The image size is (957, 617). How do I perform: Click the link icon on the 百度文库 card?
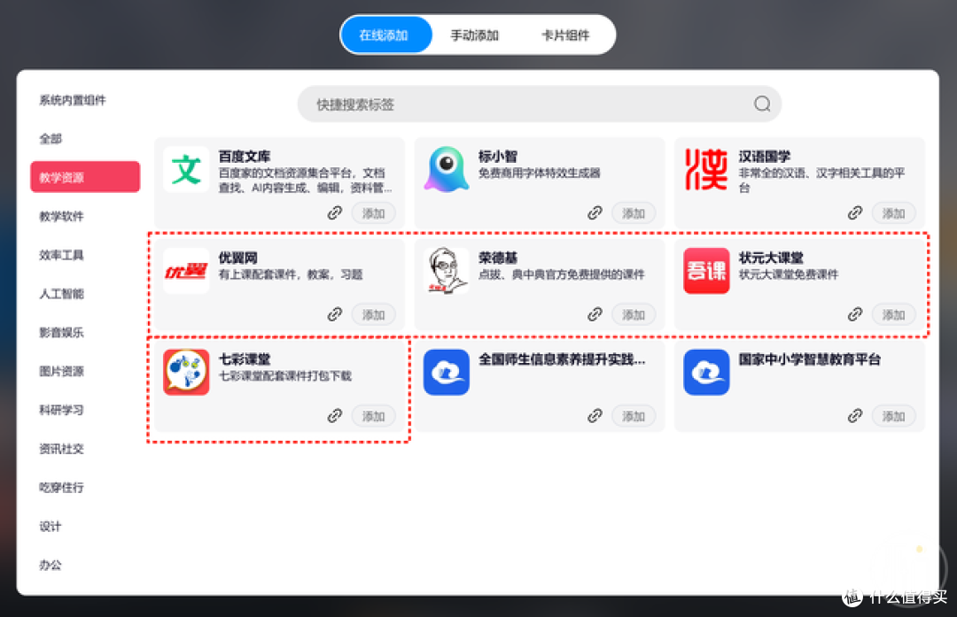click(x=335, y=212)
